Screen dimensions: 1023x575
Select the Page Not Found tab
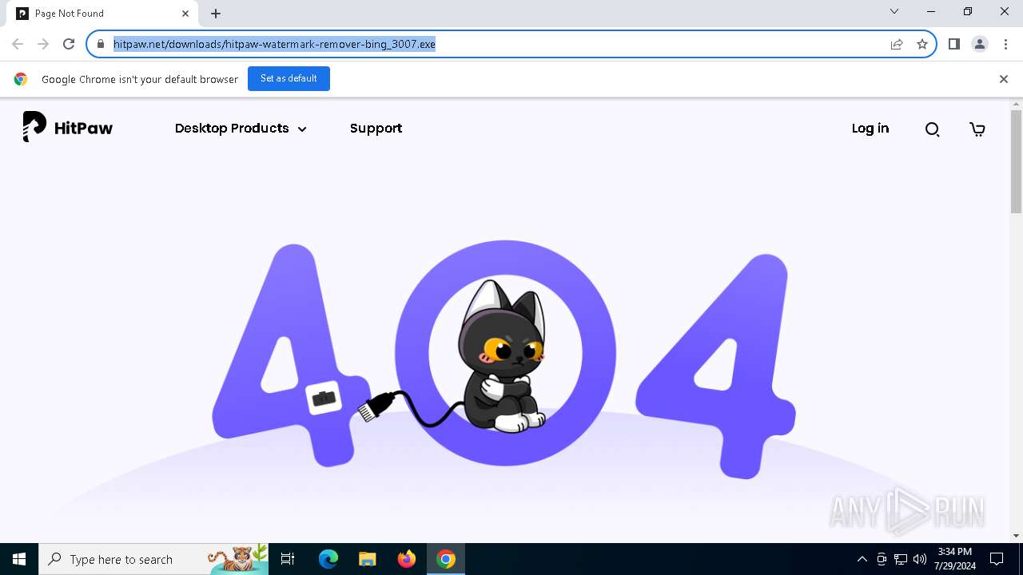(x=102, y=14)
